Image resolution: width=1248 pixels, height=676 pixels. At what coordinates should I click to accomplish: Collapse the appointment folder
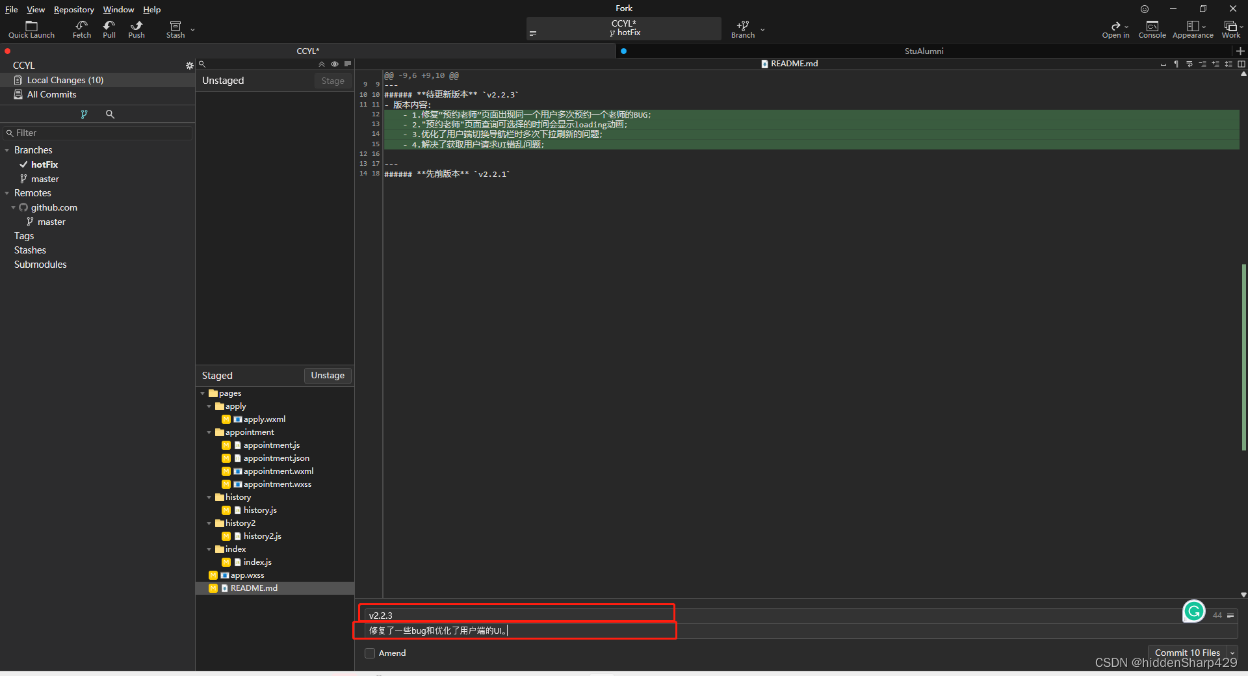tap(209, 432)
